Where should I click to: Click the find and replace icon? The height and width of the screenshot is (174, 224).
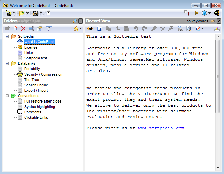pyautogui.click(x=171, y=29)
